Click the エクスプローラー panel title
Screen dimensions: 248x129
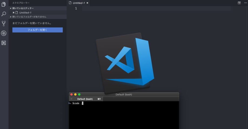coord(21,3)
